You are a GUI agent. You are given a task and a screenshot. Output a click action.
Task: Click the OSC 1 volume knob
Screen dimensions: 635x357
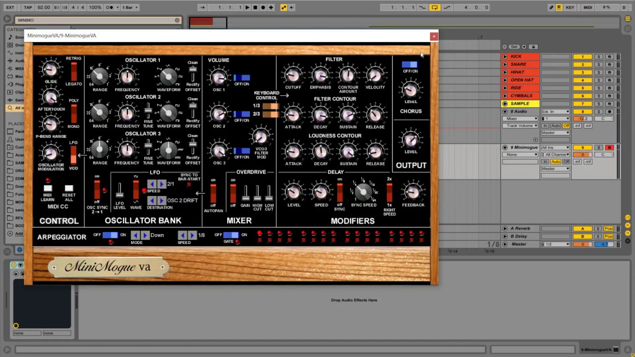[x=219, y=77]
